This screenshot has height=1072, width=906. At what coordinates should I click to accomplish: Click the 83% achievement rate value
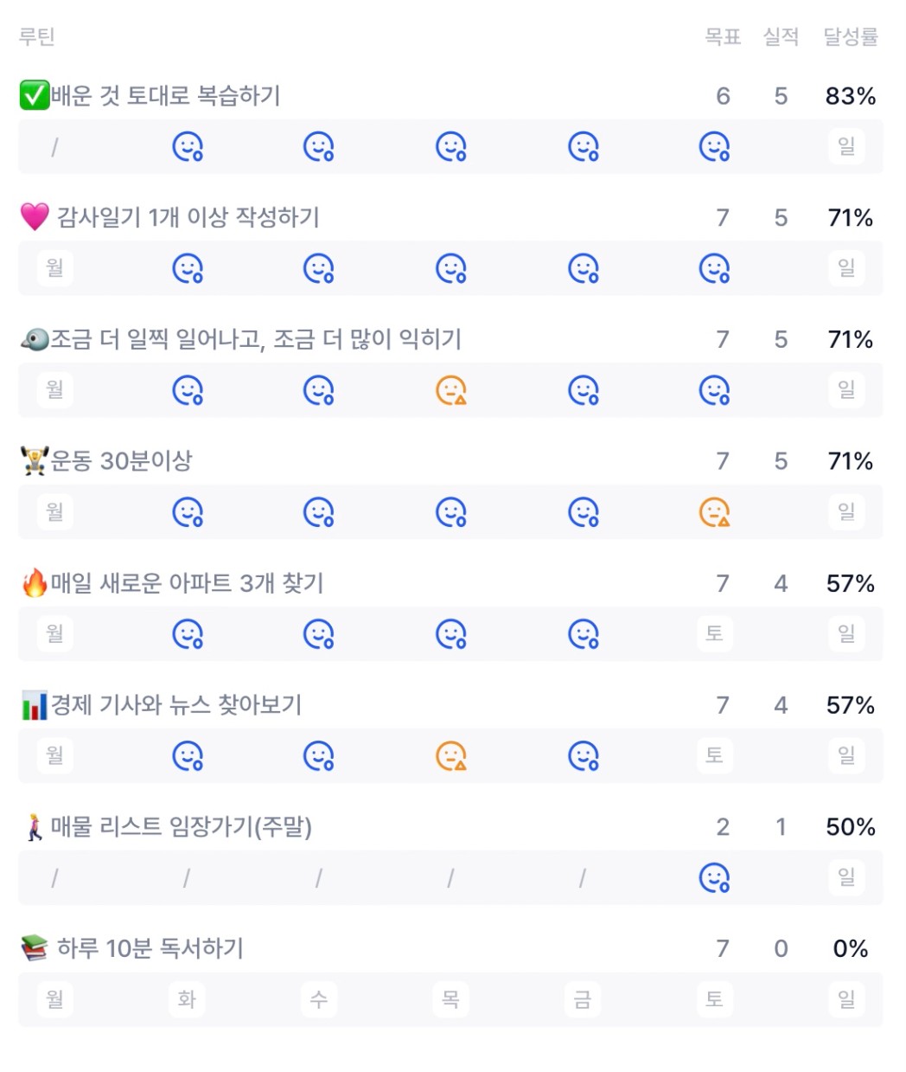pyautogui.click(x=850, y=96)
